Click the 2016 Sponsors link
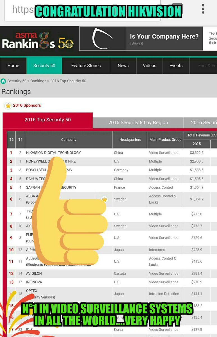The height and width of the screenshot is (337, 217). (27, 105)
